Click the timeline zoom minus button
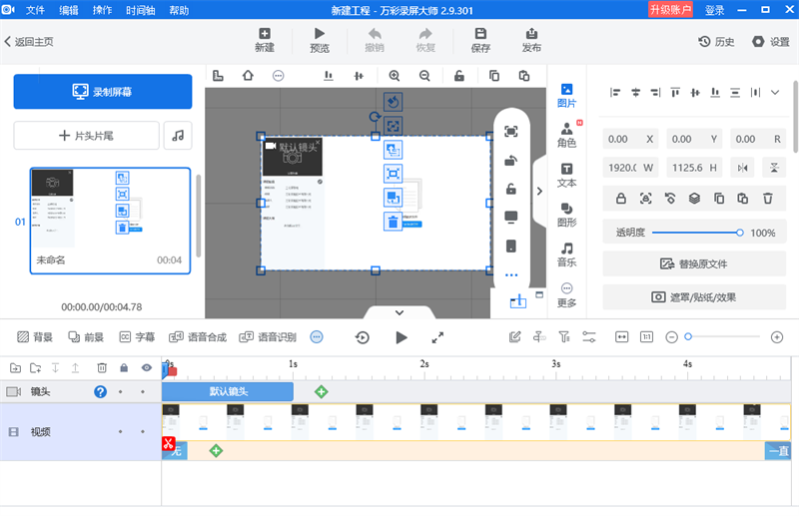The width and height of the screenshot is (799, 516). point(671,337)
